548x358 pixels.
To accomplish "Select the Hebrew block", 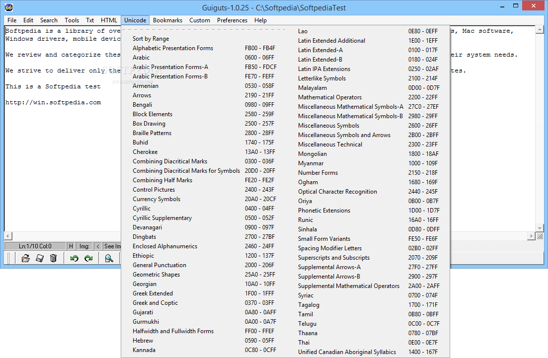I will (205, 341).
